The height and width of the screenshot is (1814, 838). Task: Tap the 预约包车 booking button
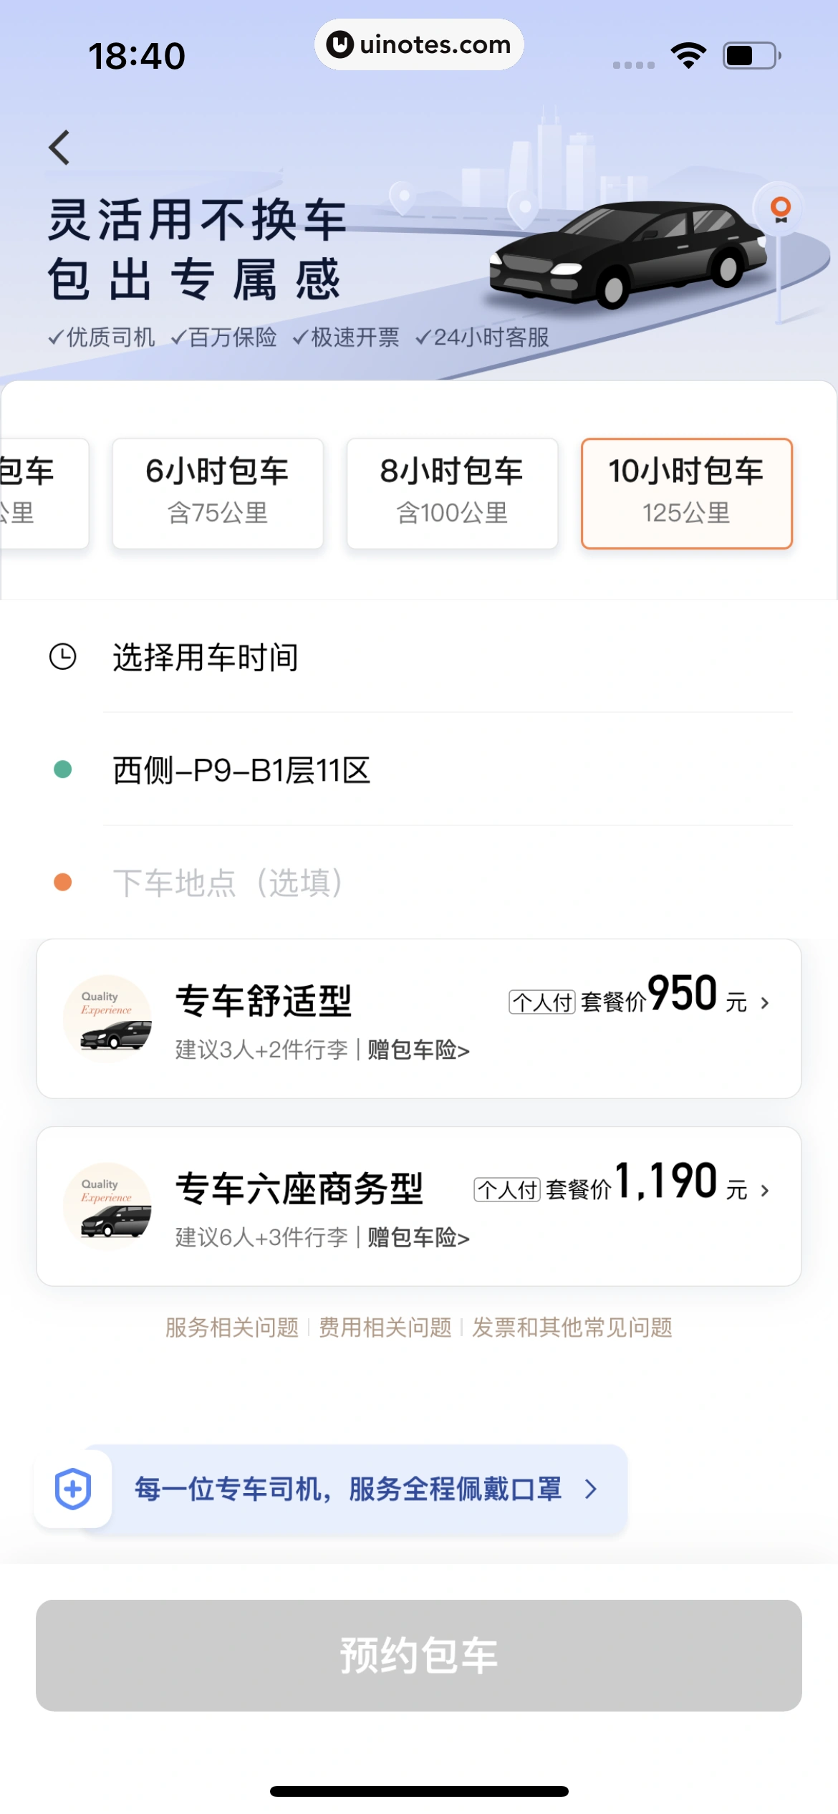[419, 1655]
